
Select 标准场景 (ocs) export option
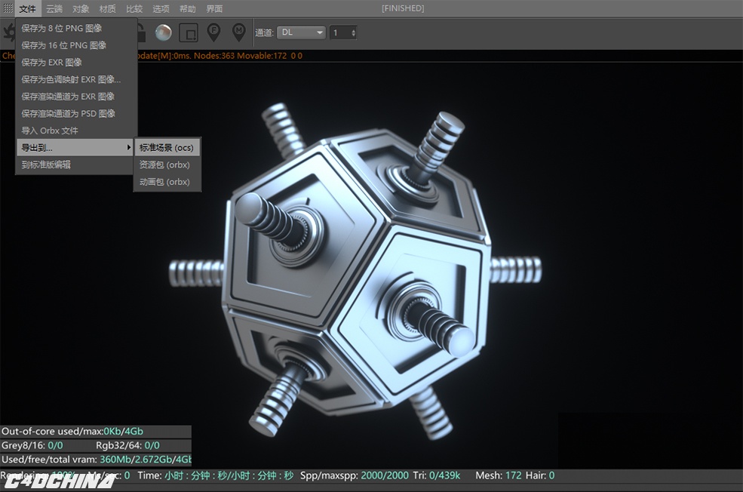(x=167, y=148)
